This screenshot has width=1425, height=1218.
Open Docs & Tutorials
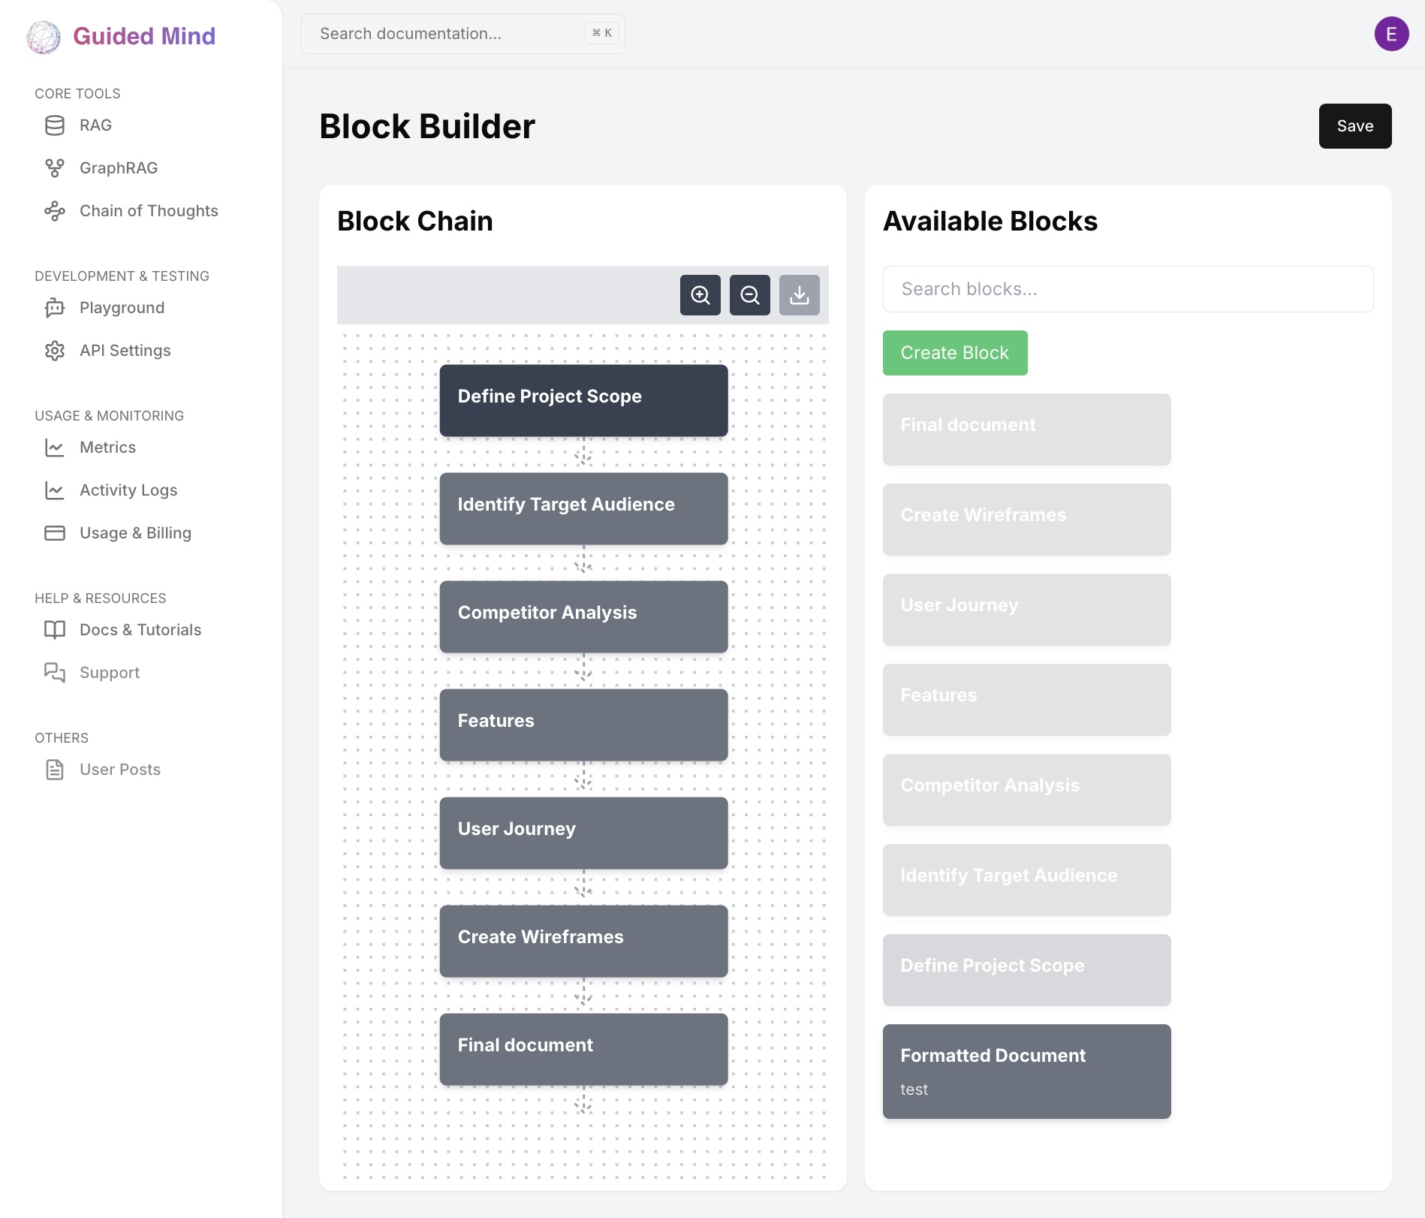(x=139, y=630)
